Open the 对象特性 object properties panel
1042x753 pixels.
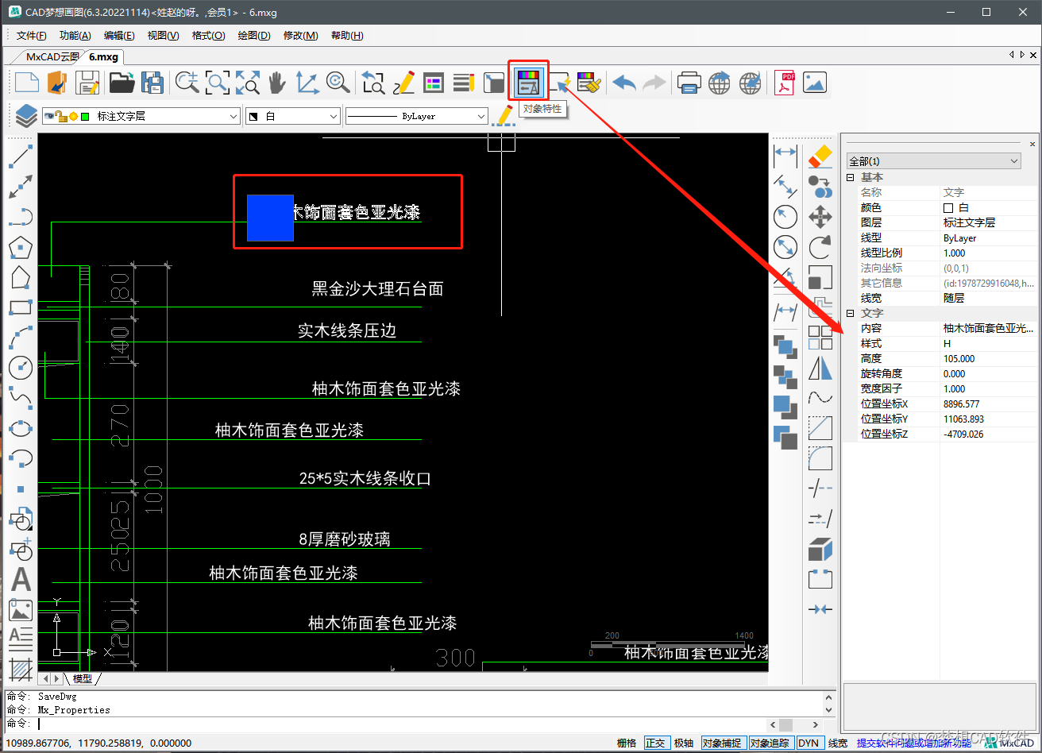click(528, 81)
